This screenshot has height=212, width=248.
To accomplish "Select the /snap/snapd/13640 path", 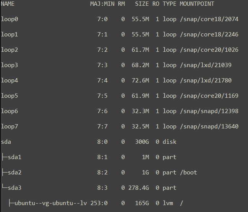I will [209, 127].
